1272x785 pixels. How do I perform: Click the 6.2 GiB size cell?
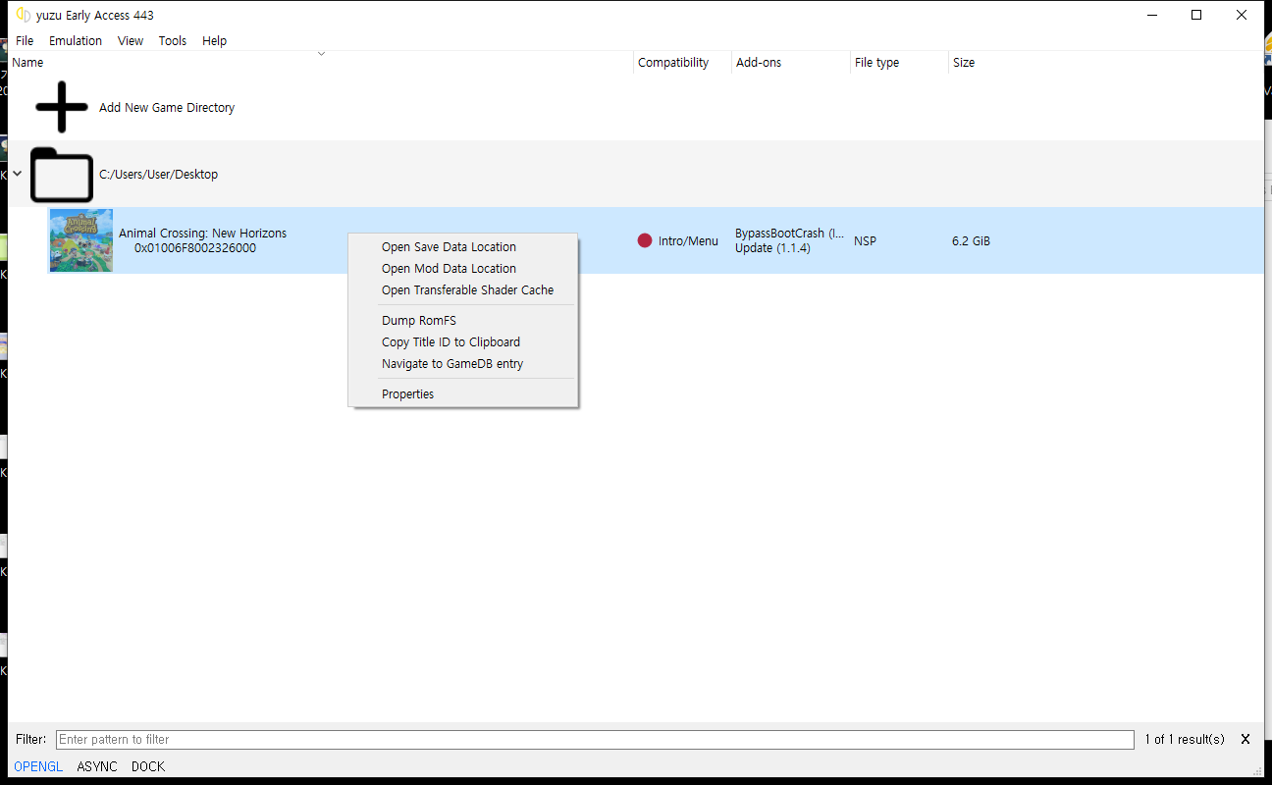(971, 240)
